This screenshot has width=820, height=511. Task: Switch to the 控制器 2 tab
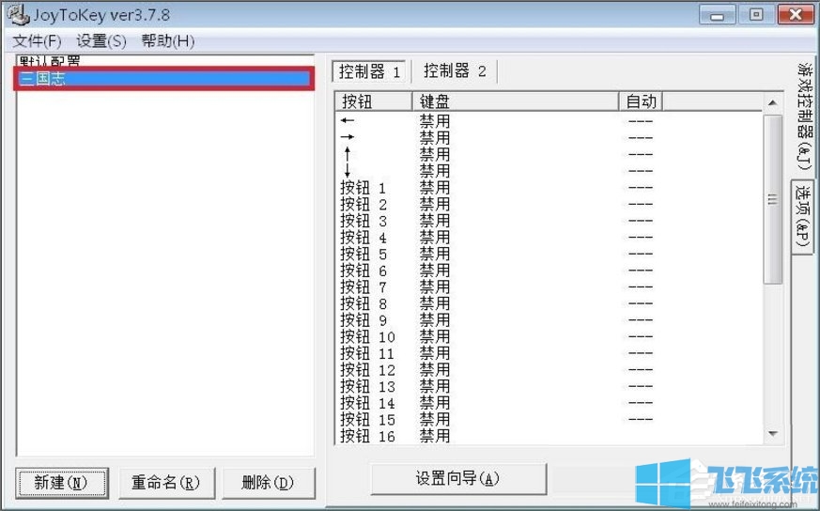click(x=455, y=71)
